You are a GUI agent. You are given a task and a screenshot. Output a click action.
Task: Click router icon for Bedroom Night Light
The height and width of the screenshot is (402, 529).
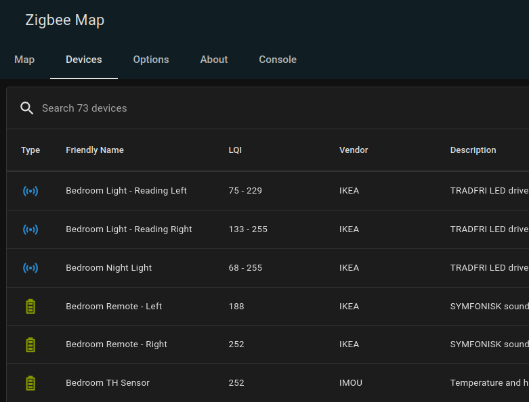(30, 268)
